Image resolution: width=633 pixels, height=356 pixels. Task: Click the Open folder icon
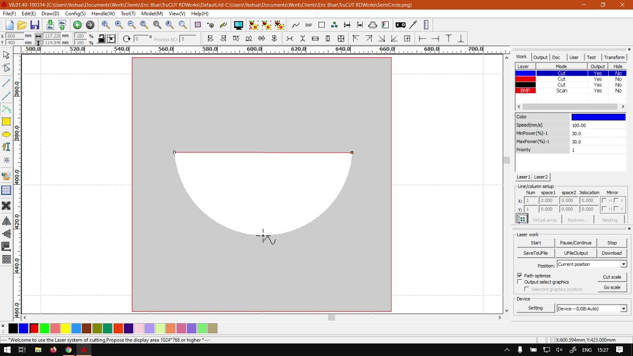pyautogui.click(x=22, y=25)
